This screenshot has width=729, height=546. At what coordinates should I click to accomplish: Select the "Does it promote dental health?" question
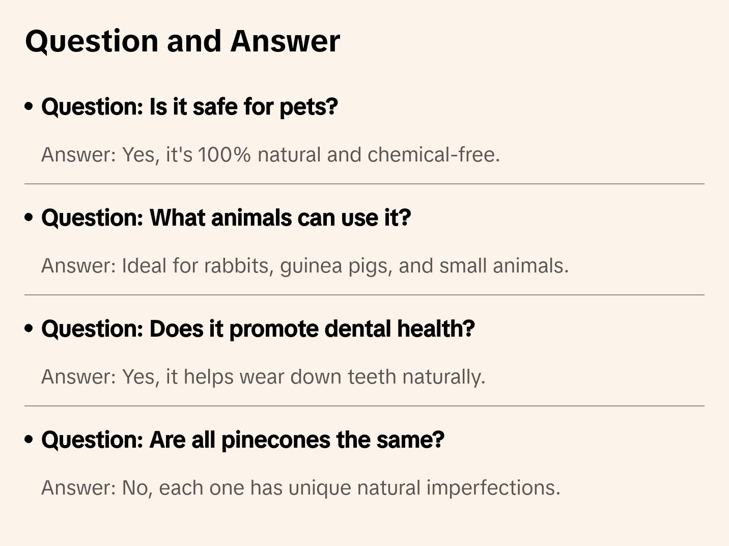point(258,329)
